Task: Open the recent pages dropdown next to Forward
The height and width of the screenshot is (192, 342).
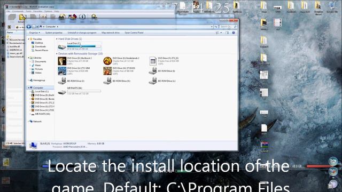Action: click(x=37, y=27)
